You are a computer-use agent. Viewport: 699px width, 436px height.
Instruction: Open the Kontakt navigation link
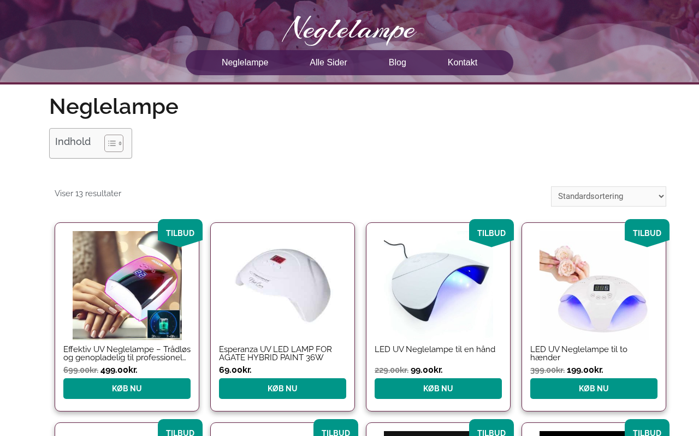pos(462,63)
